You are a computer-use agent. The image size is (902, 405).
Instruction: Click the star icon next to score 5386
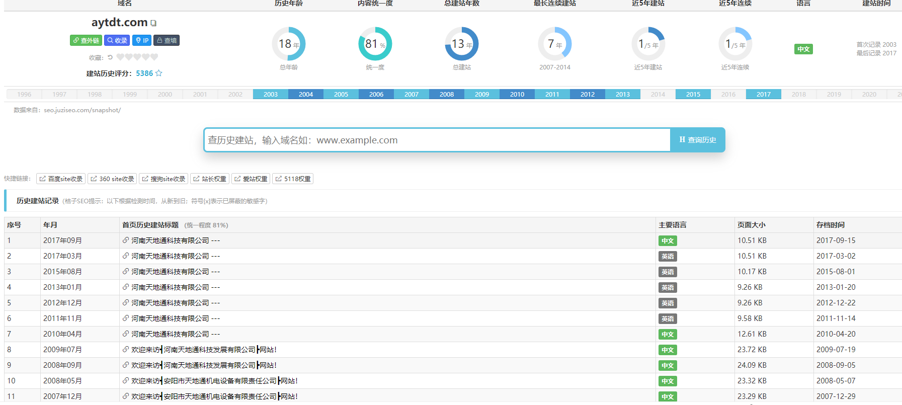coord(159,73)
